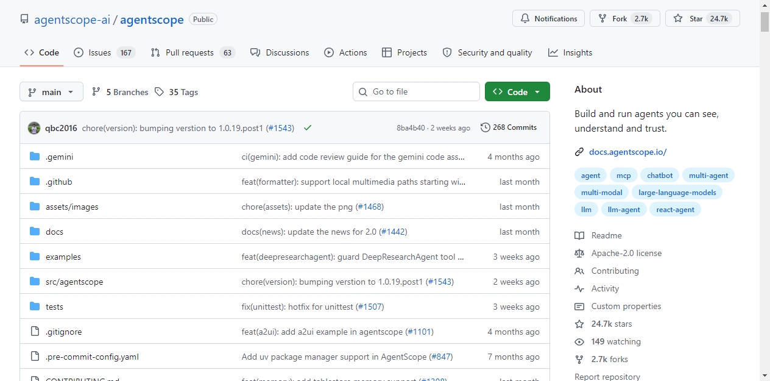Open #1468 link in assets/images row

coord(369,207)
